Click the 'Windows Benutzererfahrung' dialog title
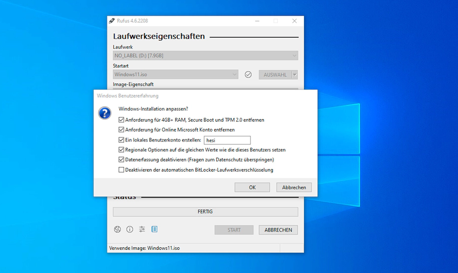Viewport: 458px width, 273px height. point(128,95)
